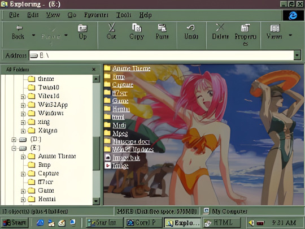This screenshot has width=305, height=229.
Task: Open the File menu
Action: 14,15
